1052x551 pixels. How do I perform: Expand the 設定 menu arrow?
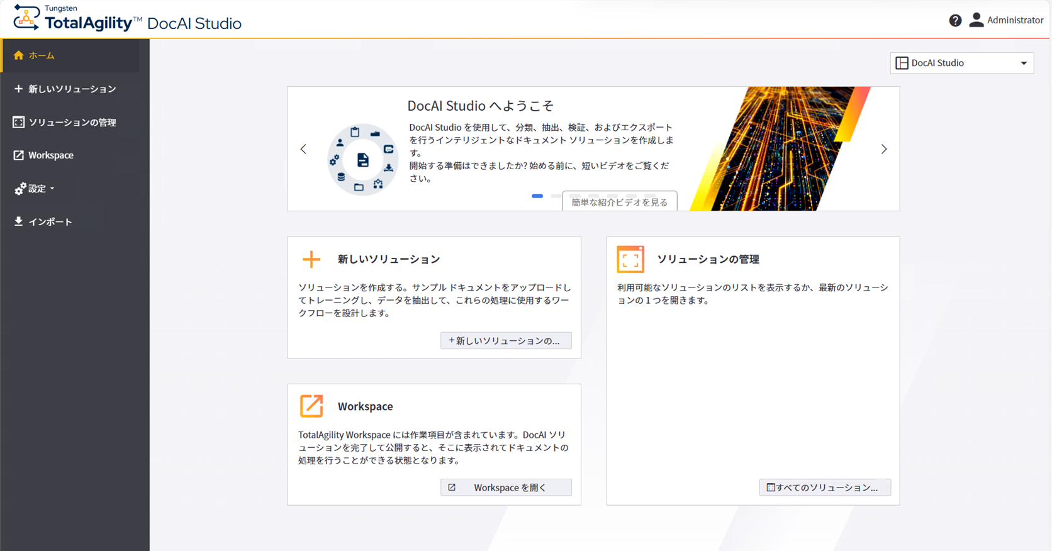coord(52,189)
